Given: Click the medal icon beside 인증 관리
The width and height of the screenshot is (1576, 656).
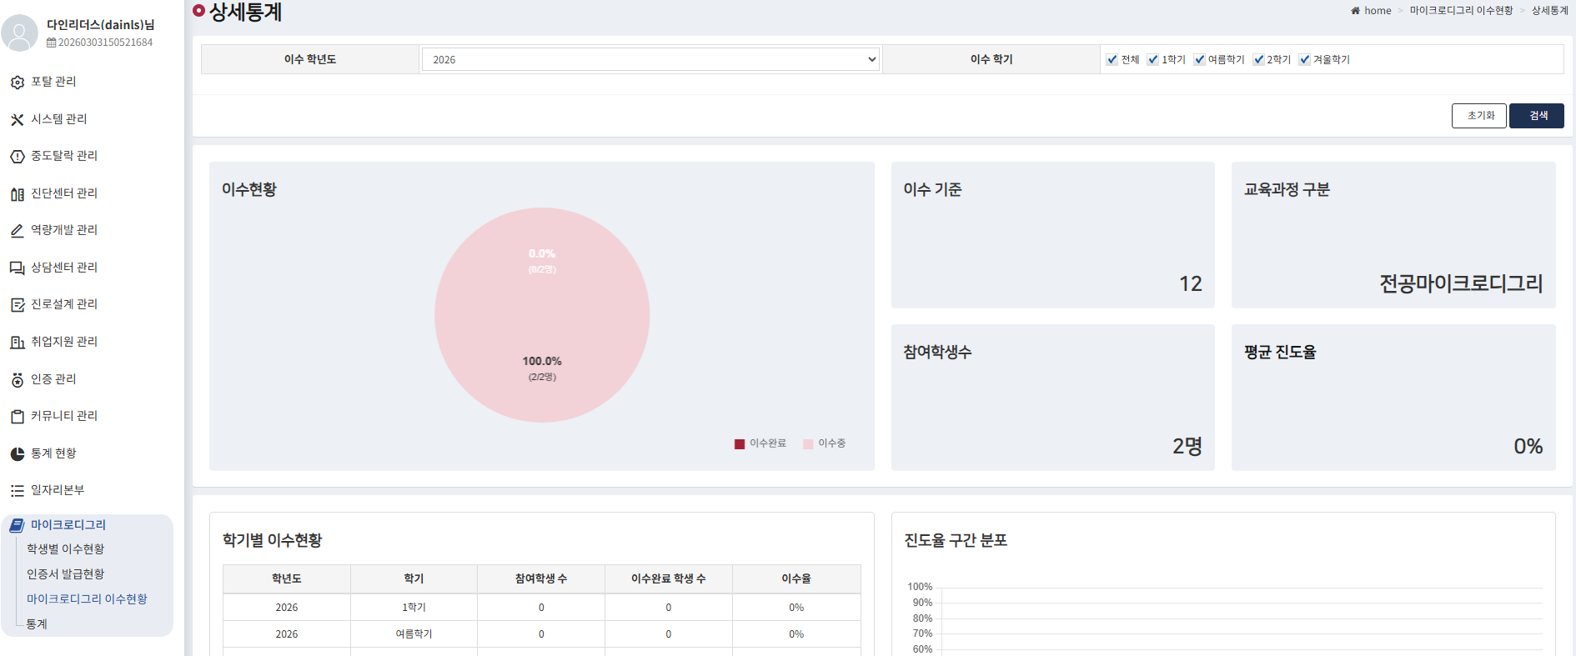Looking at the screenshot, I should tap(17, 380).
